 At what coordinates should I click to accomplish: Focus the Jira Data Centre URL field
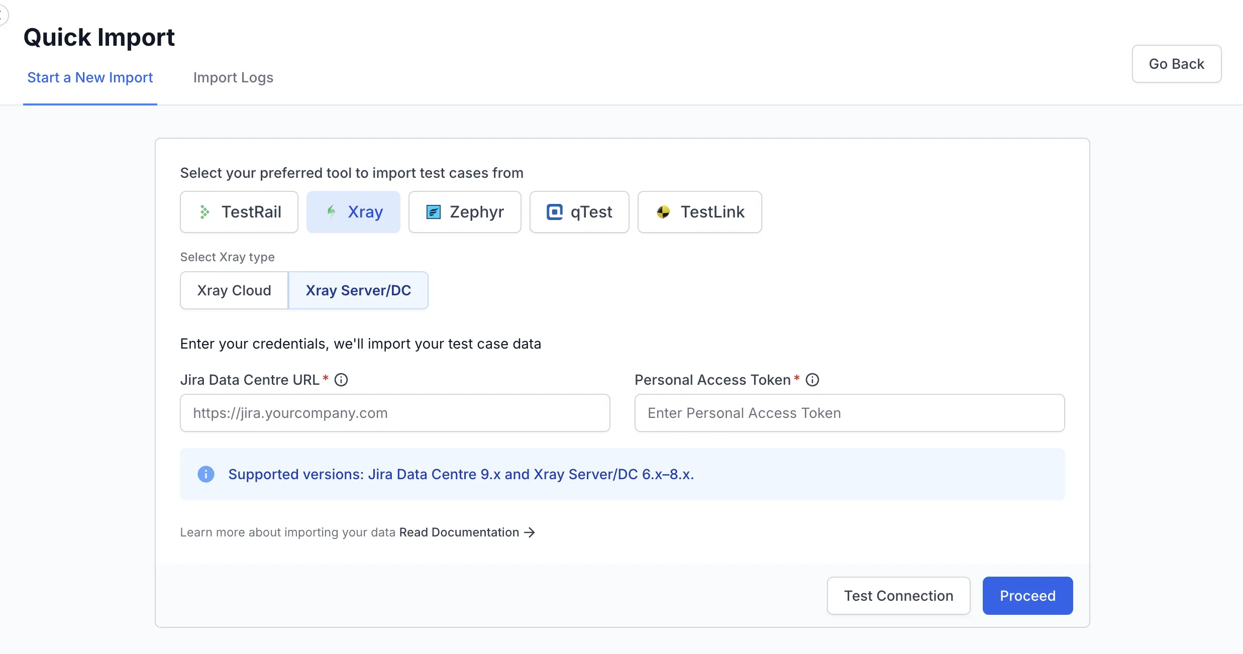(395, 413)
